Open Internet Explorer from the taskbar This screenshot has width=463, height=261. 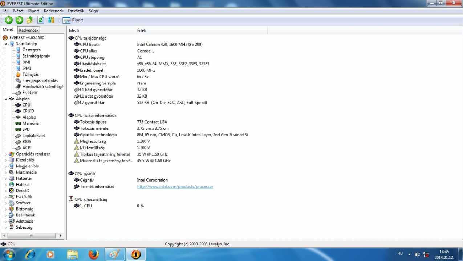point(30,254)
